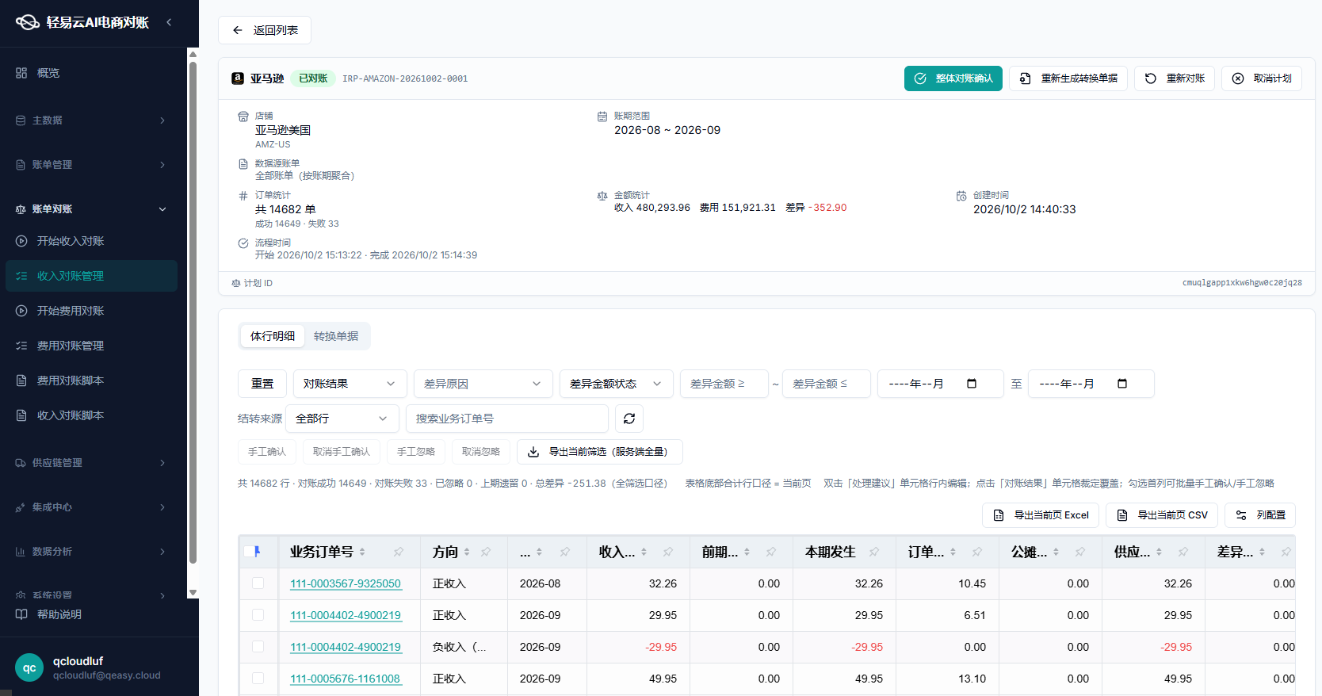Image resolution: width=1322 pixels, height=696 pixels.
Task: Check the 正收入 row for order 111-0004402-4900219
Action: click(x=258, y=615)
